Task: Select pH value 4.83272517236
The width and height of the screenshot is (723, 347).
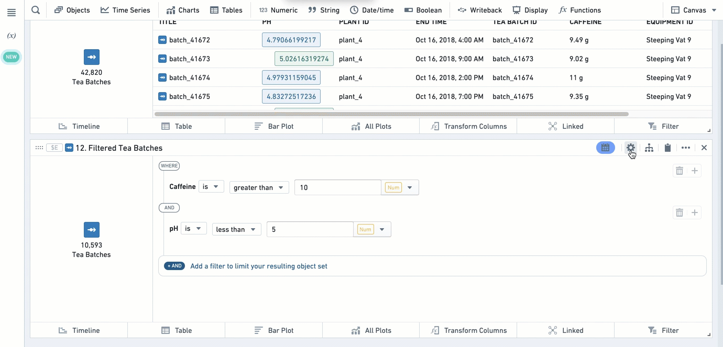Action: tap(291, 96)
